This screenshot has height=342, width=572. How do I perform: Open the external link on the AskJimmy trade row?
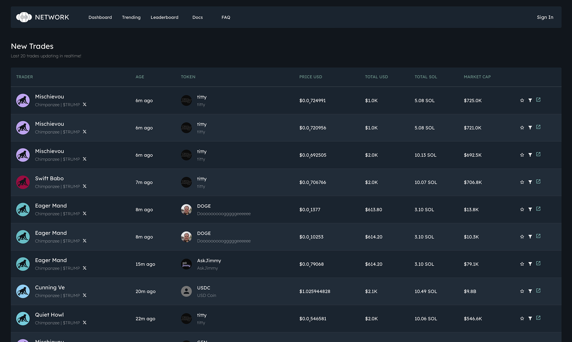(538, 264)
